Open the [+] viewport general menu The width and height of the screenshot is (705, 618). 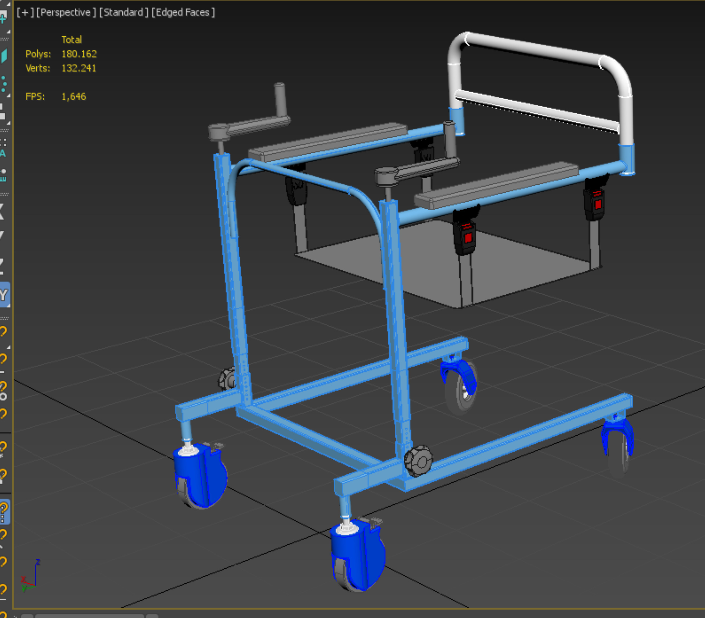(25, 12)
